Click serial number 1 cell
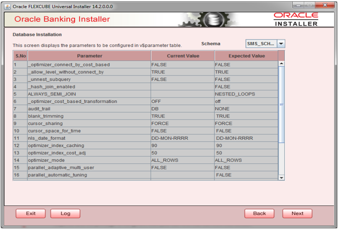Screen dimensions: 338x229 [20, 65]
